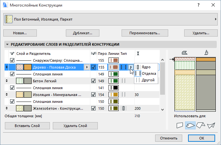The width and height of the screenshot is (221, 145).
Task: Click the beige surface icon of Изоляция layer
Action: pos(28,95)
